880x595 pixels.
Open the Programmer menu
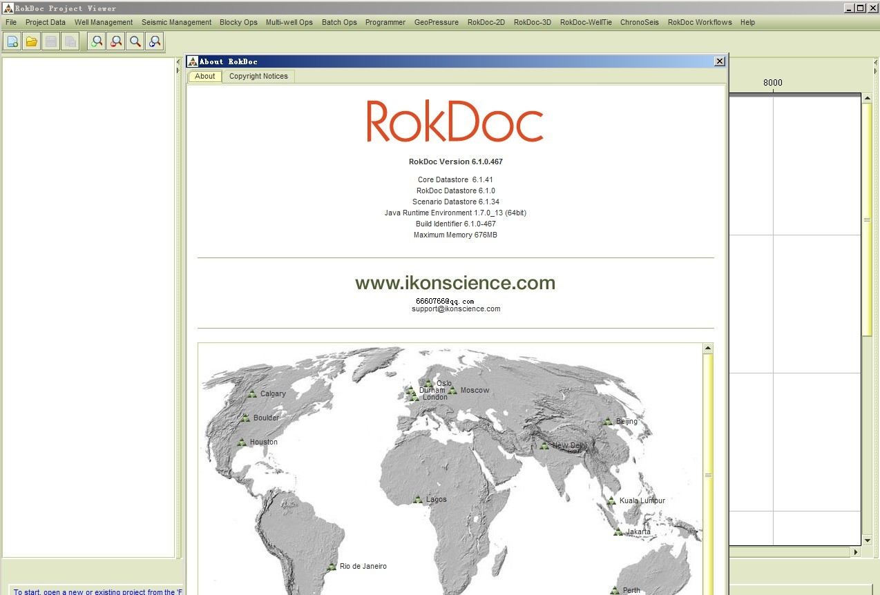point(385,22)
